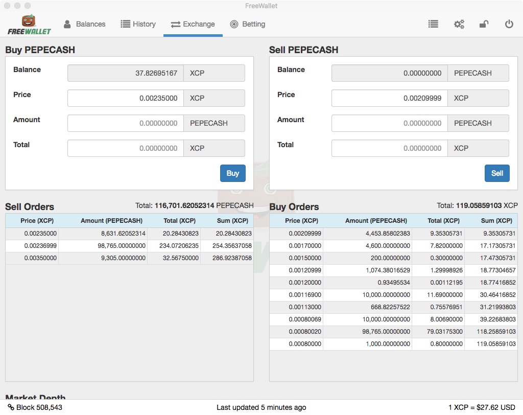Screen dimensions: 523x415
Task: Click the Buy button
Action: pyautogui.click(x=232, y=173)
